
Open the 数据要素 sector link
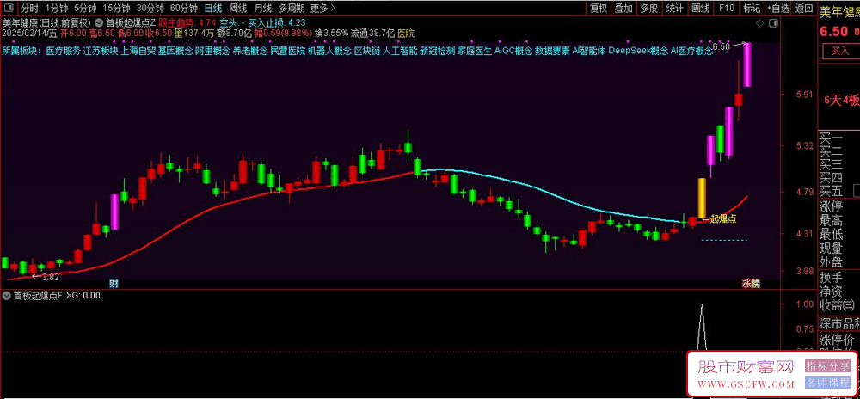552,52
